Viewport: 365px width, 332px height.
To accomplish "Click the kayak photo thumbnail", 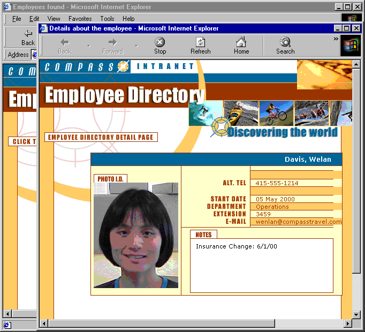I will 241,113.
